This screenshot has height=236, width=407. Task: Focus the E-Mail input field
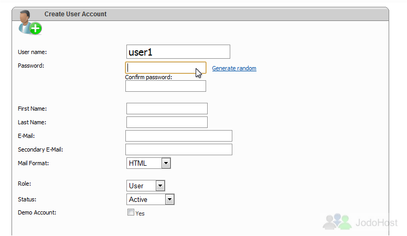pyautogui.click(x=179, y=136)
